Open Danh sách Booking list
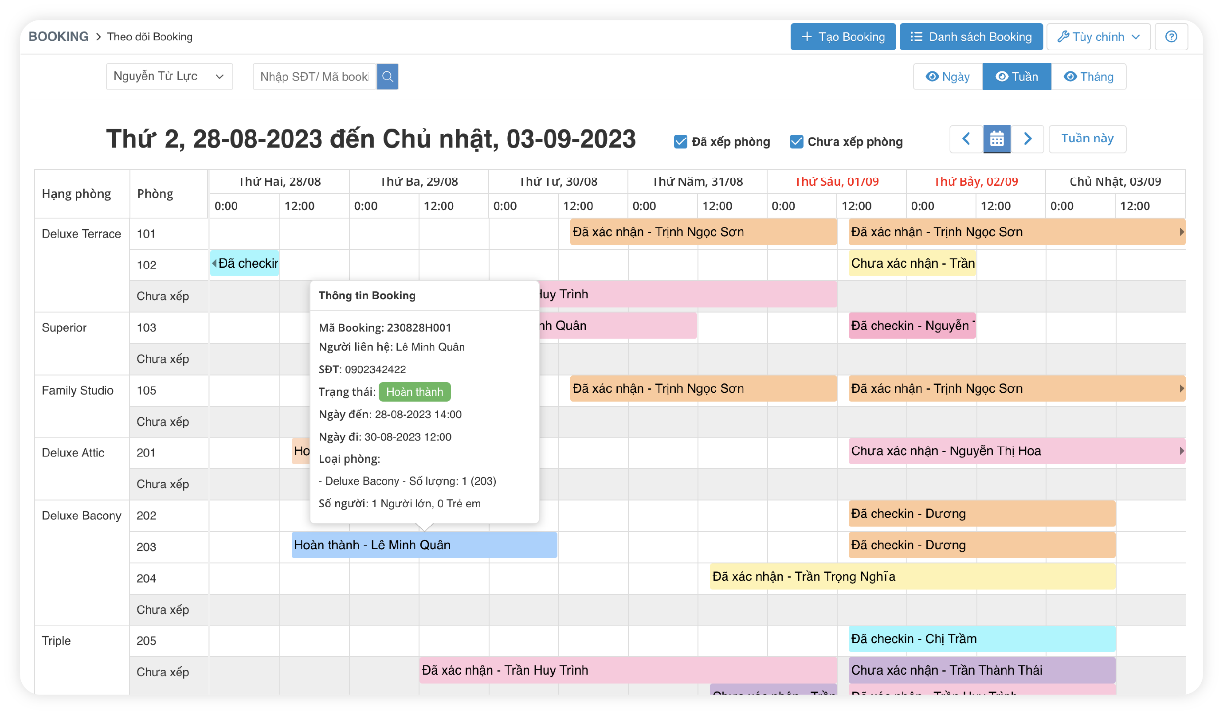The image size is (1223, 715). click(x=971, y=37)
